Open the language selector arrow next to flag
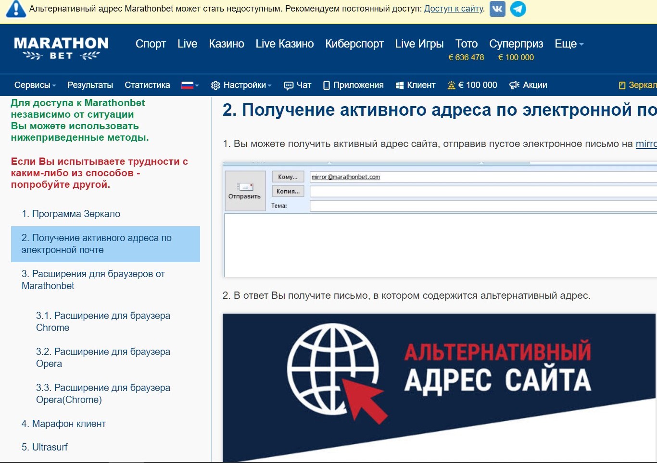657x463 pixels. tap(197, 85)
